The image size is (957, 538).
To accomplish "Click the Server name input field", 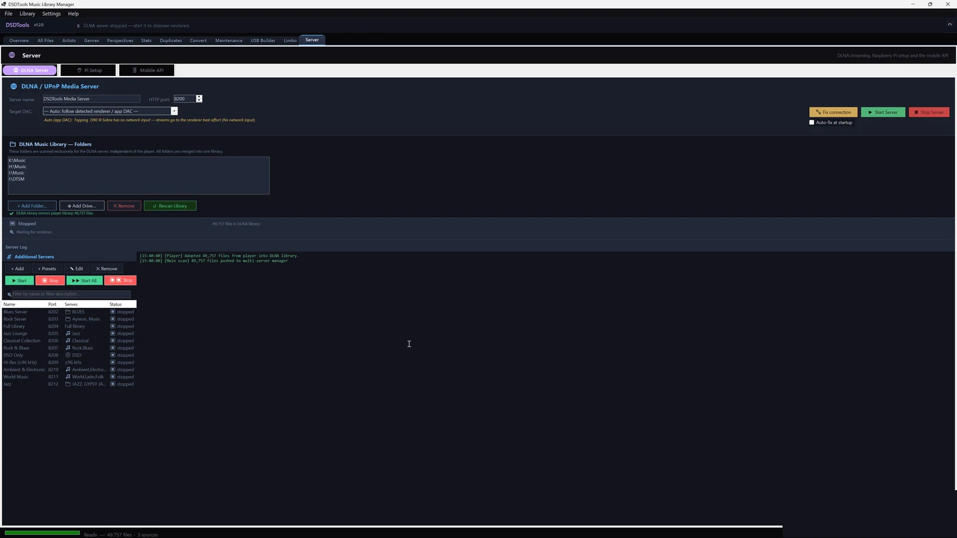I will point(91,99).
